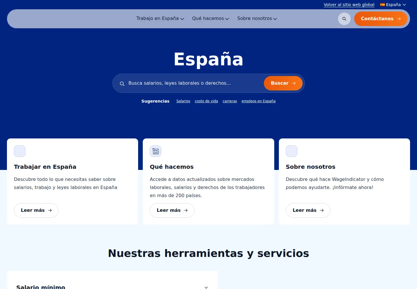Image resolution: width=417 pixels, height=289 pixels.
Task: Click the costo de vida suggestion
Action: point(206,101)
